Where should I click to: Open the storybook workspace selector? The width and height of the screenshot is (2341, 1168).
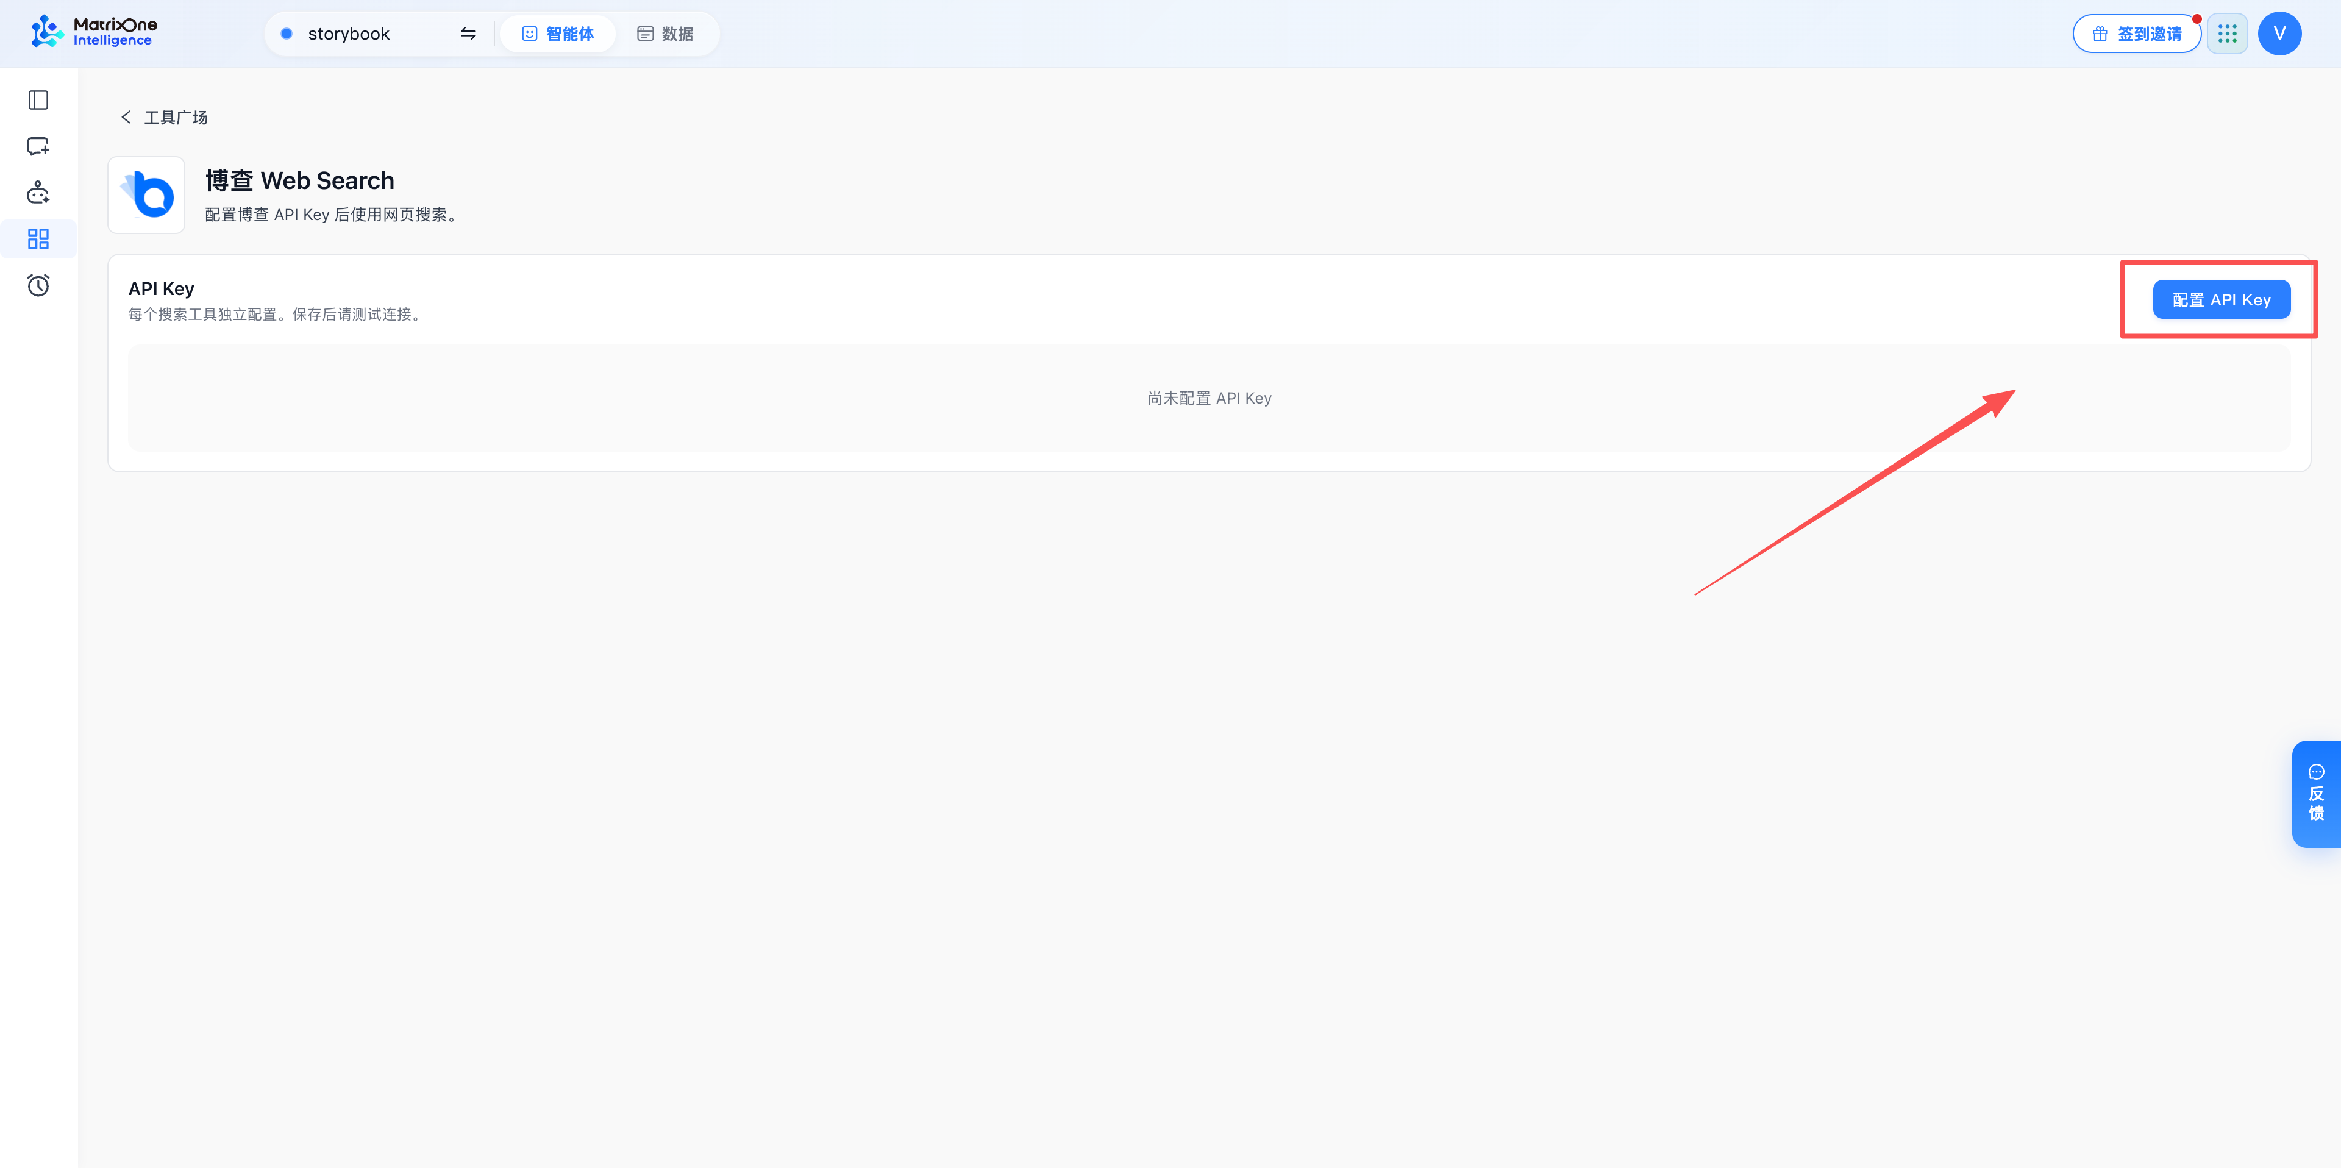coord(379,34)
